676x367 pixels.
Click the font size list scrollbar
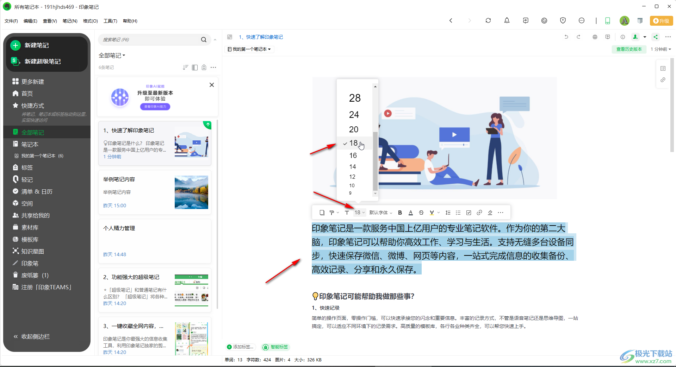click(x=375, y=162)
